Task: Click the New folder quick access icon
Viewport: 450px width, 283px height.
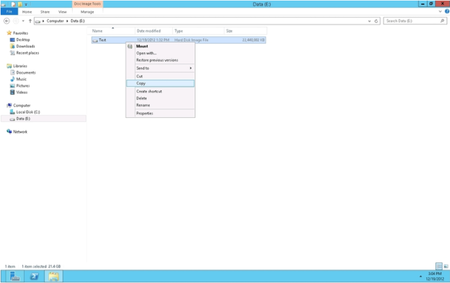Action: [20, 4]
